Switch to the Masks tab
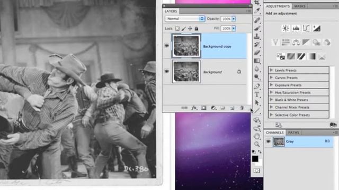Screen dimensions: 339x190 [300, 6]
